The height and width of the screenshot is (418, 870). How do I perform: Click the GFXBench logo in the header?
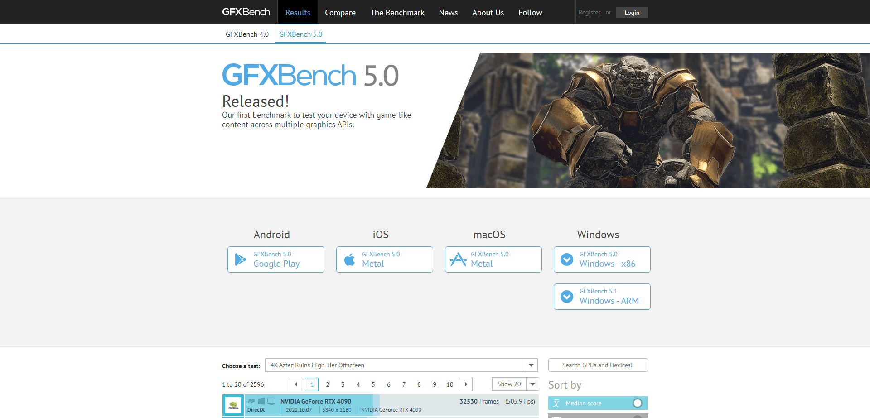[x=246, y=12]
